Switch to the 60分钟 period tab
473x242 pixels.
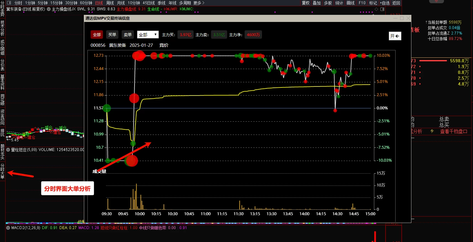[x=86, y=3]
